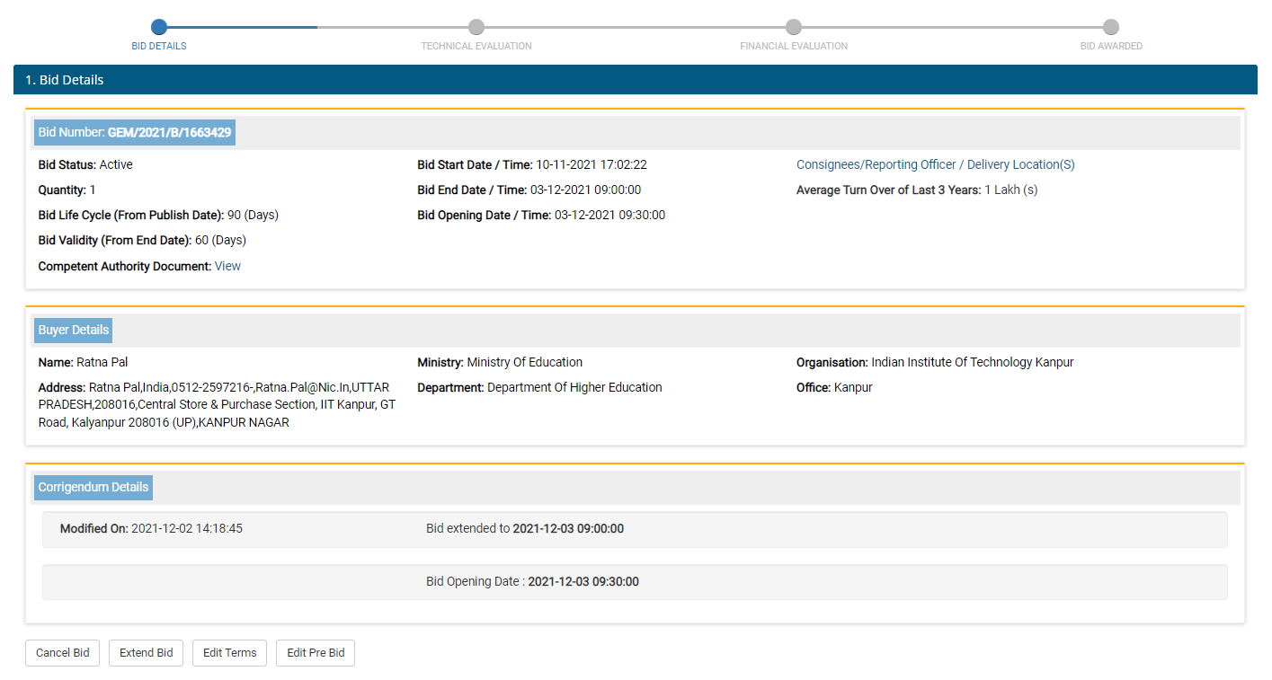This screenshot has width=1272, height=680.
Task: Click the Bid Awarded step circle
Action: tap(1111, 27)
